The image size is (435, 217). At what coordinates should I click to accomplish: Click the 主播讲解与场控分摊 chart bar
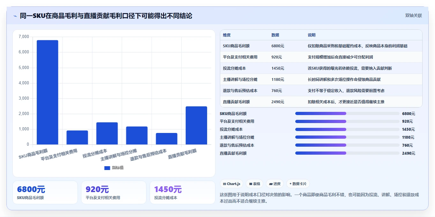coord(137,136)
